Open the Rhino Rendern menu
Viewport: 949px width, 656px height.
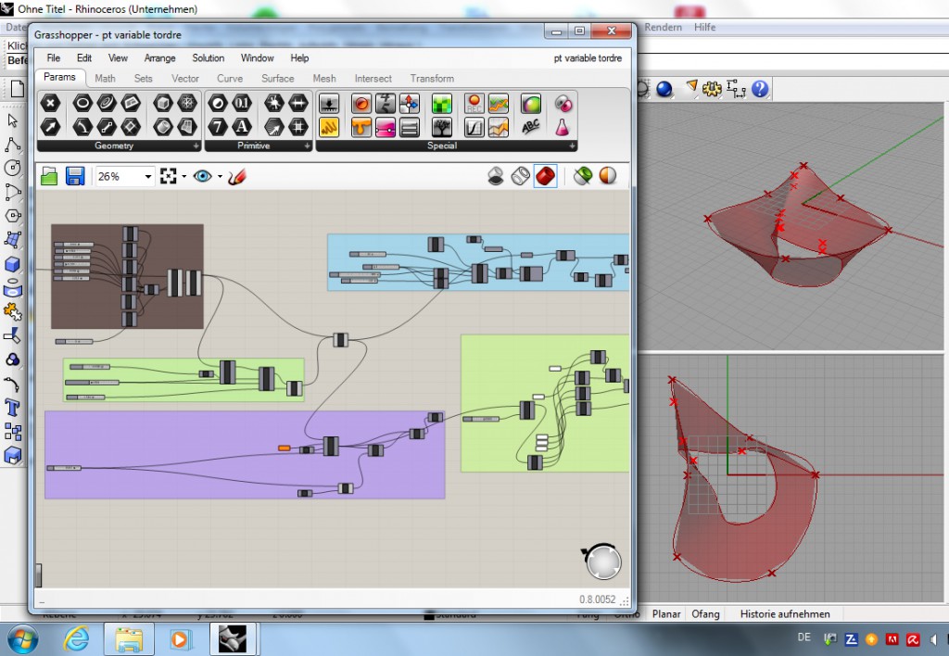[x=663, y=27]
